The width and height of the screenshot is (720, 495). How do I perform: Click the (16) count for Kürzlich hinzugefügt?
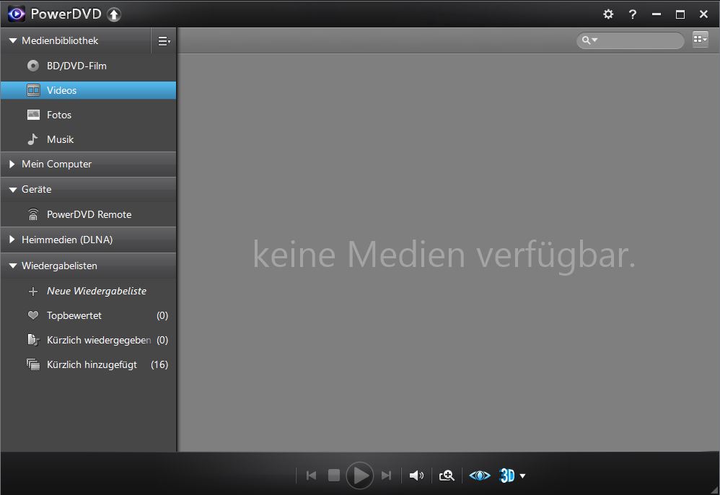(159, 364)
